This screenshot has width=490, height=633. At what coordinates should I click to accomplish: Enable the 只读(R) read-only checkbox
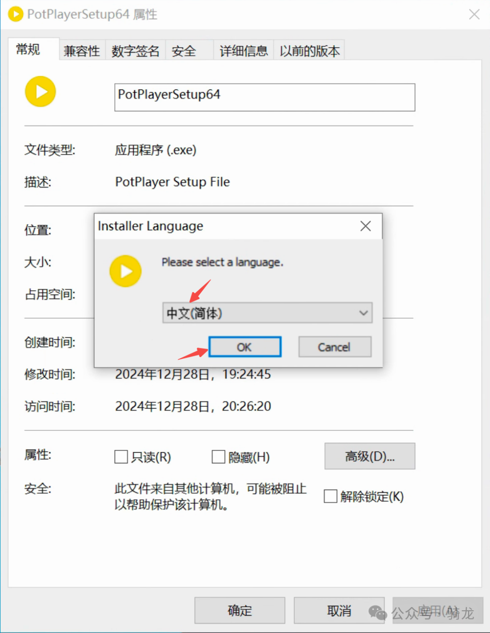[x=121, y=457]
